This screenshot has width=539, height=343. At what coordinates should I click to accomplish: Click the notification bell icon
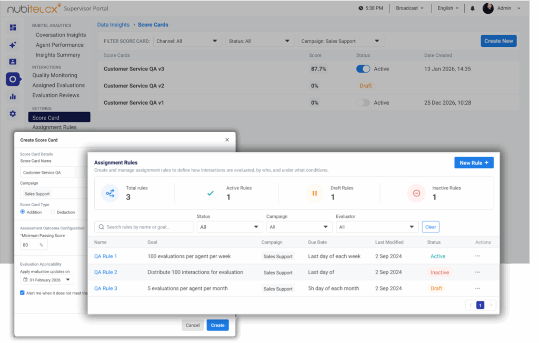tap(472, 8)
